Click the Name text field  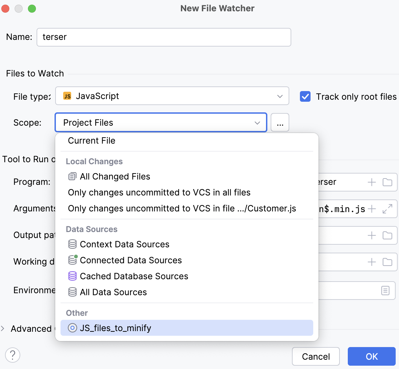click(164, 37)
